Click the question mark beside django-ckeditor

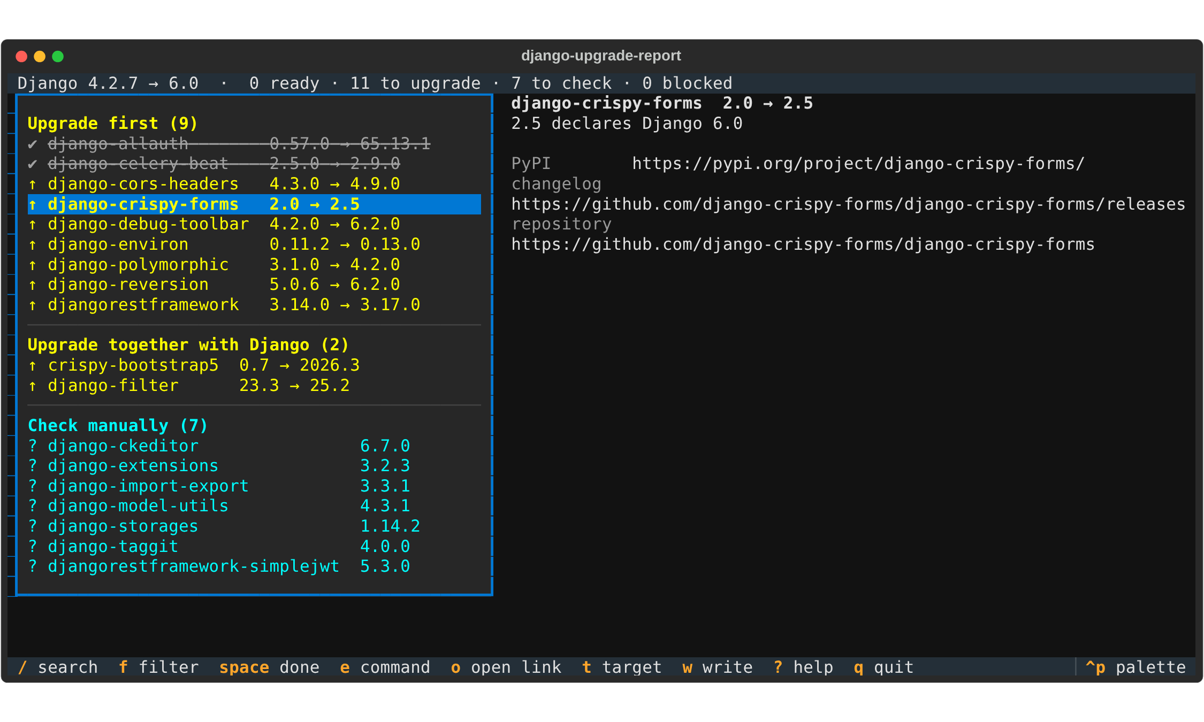tap(33, 446)
